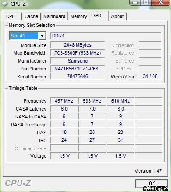Click the 34 / 08 week/year value
Screen dimensions: 171x192
click(150, 76)
